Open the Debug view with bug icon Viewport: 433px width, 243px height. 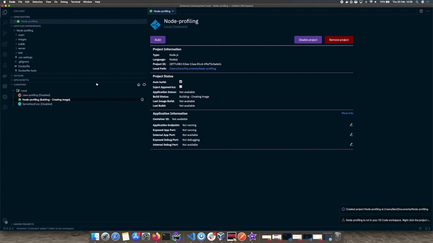tap(5, 54)
